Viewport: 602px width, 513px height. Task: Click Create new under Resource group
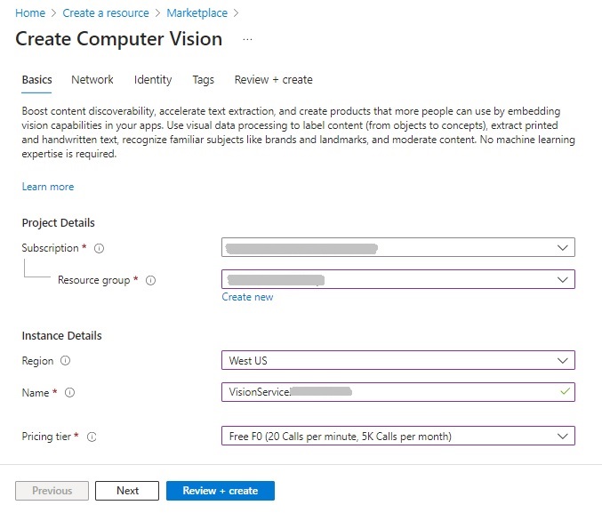[247, 297]
